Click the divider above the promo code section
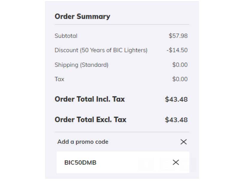This screenshot has width=242, height=181. pos(122,132)
